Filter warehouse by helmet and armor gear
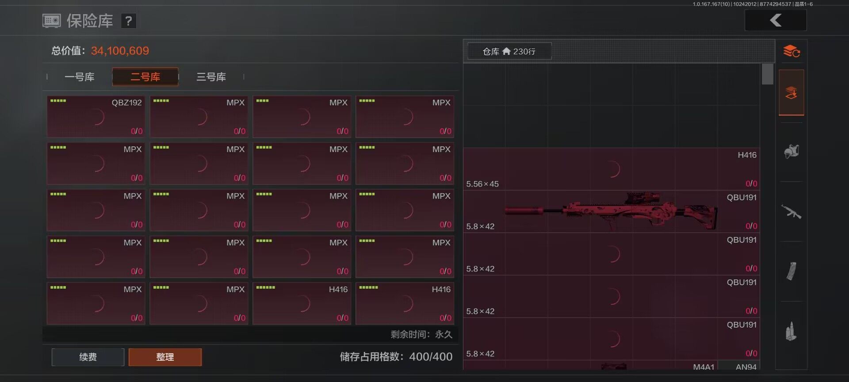The image size is (849, 382). pyautogui.click(x=792, y=152)
